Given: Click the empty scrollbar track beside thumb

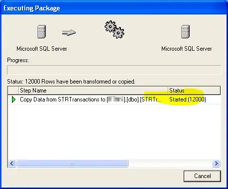Looking at the screenshot, I should [x=170, y=164].
